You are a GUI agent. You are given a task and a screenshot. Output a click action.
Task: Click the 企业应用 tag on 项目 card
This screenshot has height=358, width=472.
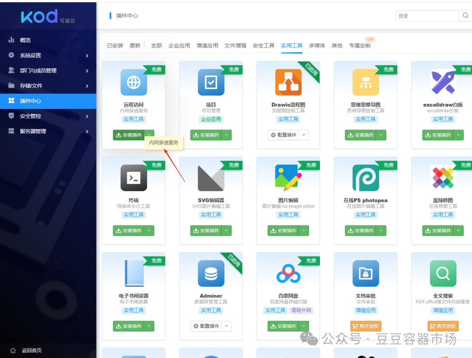[x=211, y=119]
